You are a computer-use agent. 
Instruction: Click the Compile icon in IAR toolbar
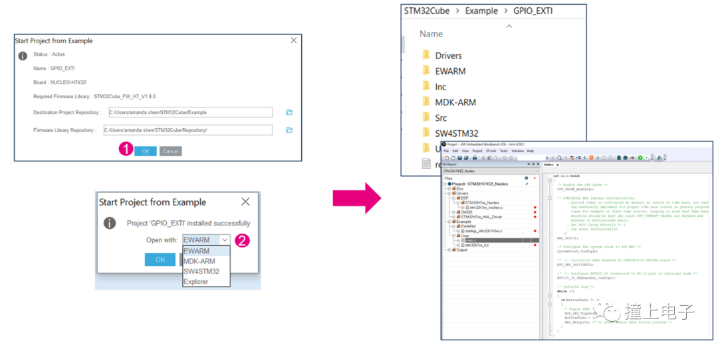(619, 158)
